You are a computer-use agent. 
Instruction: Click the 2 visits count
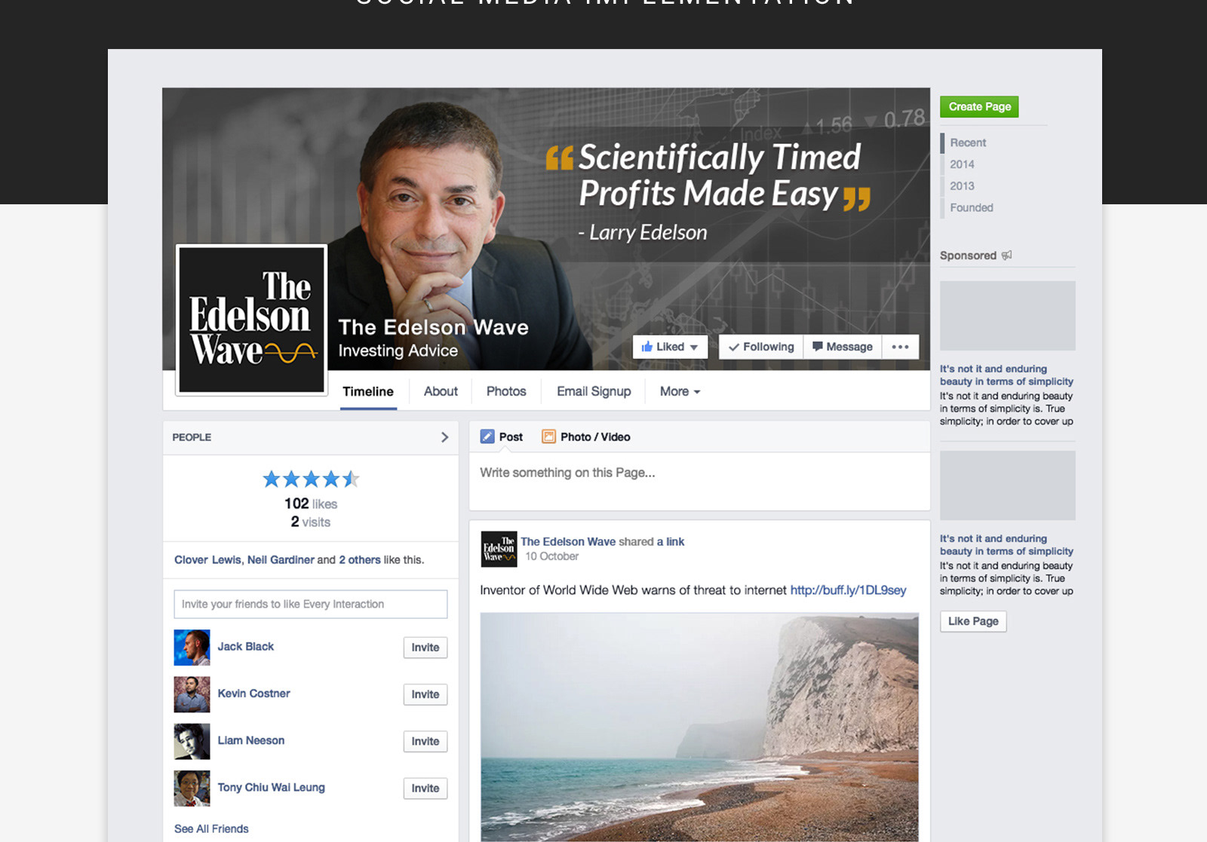click(311, 522)
